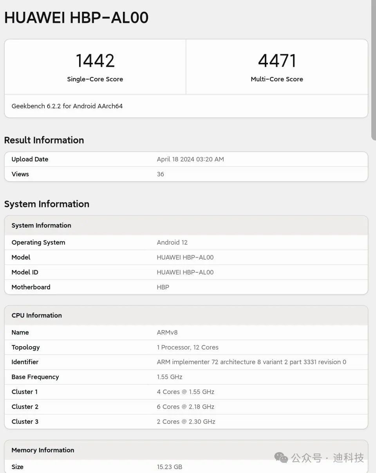Image resolution: width=376 pixels, height=473 pixels.
Task: Click the WeChat logo in the watermark
Action: coord(281,457)
